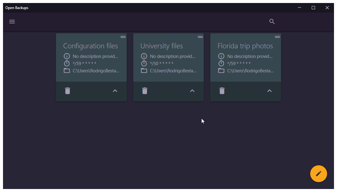Screen dimensions: 337x192
Task: Delete the University files backup
Action: (x=145, y=91)
